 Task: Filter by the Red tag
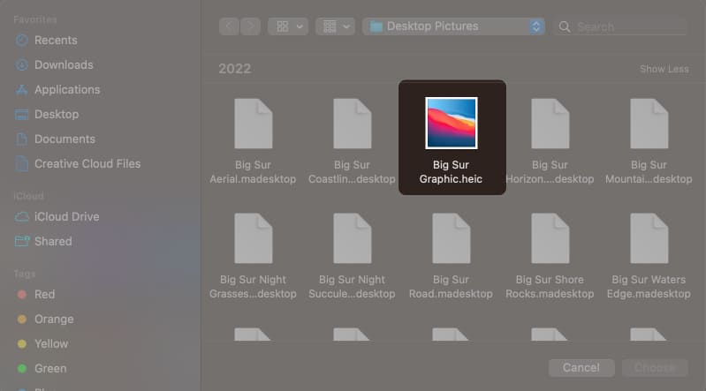(44, 295)
